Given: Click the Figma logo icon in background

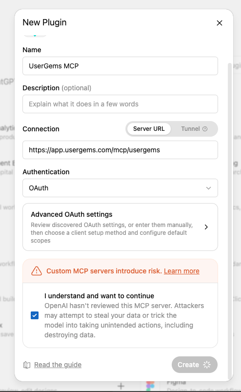Looking at the screenshot, I should tap(150, 386).
